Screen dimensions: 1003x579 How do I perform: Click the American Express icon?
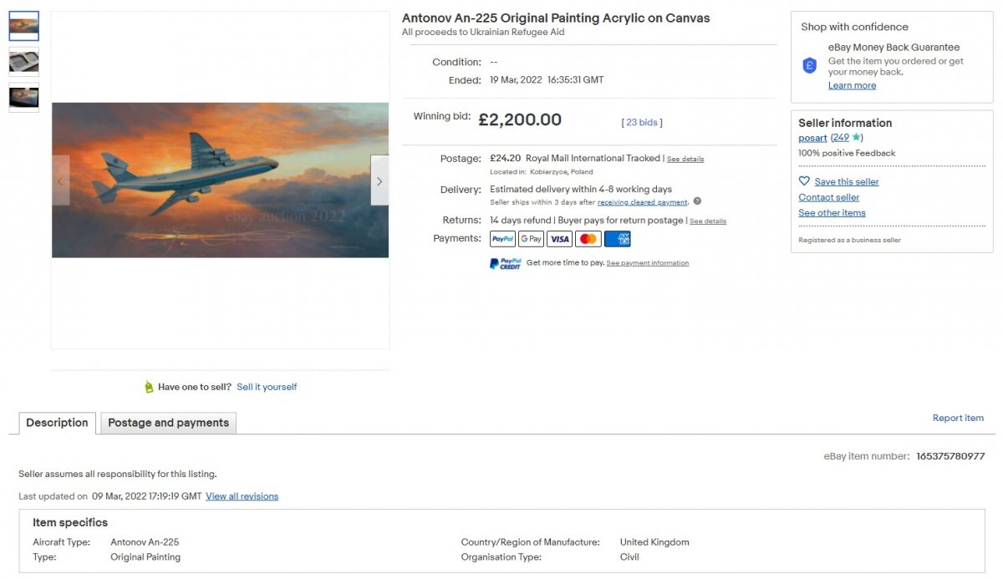pos(618,239)
